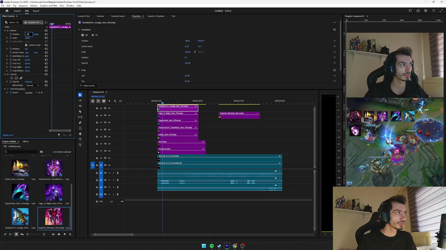Screen dimensions: 446x250
Task: Open the Sequence menu
Action: coord(23,6)
